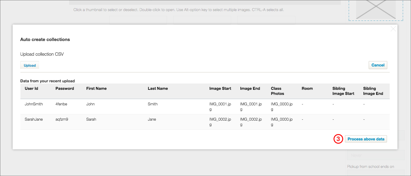The width and height of the screenshot is (411, 176).
Task: Select the SarahJane user row
Action: 205,122
